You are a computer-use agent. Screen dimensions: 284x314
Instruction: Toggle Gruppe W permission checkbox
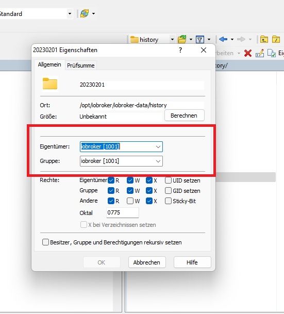pos(130,191)
